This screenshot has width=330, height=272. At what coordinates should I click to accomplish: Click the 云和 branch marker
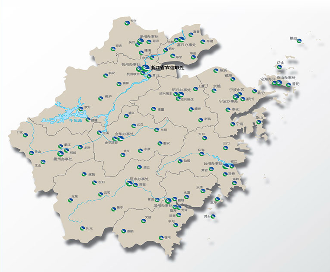tap(101, 194)
